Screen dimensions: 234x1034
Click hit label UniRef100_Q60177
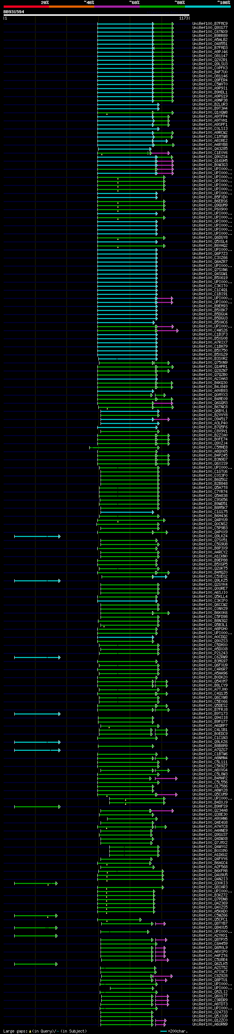(x=210, y=995)
